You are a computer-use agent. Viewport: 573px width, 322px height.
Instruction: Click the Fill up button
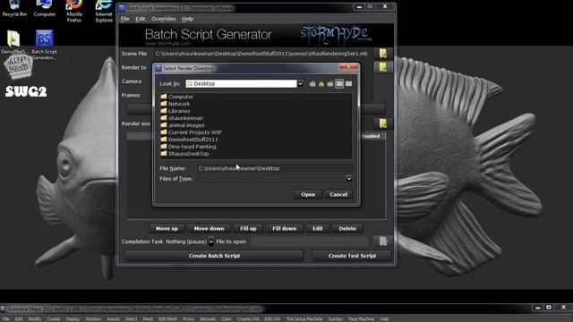click(248, 229)
